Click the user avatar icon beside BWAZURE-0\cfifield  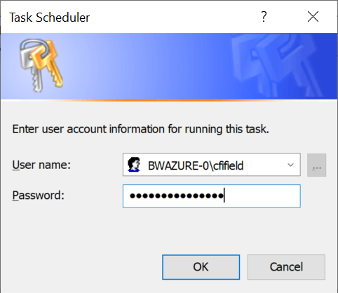coord(134,165)
